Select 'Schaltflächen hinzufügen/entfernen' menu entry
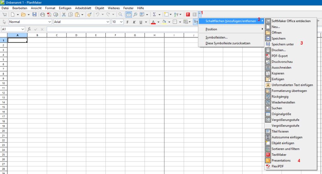The height and width of the screenshot is (174, 322). 231,21
